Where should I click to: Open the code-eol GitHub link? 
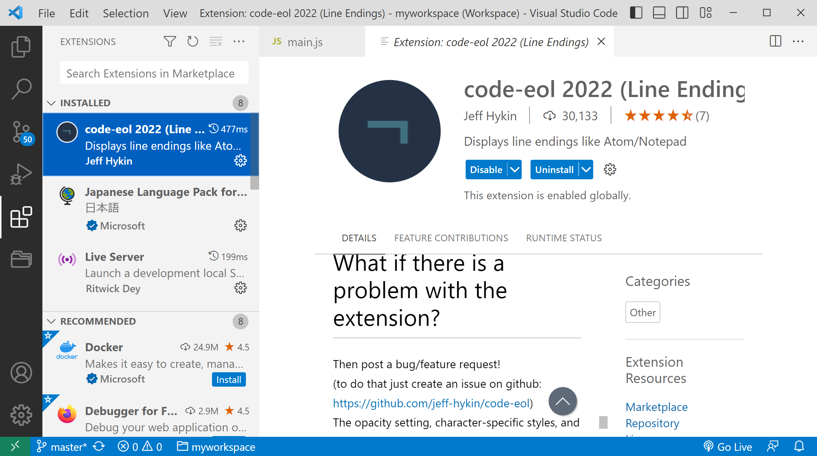pos(431,403)
